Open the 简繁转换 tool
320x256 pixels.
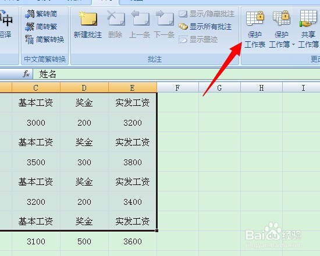point(44,40)
